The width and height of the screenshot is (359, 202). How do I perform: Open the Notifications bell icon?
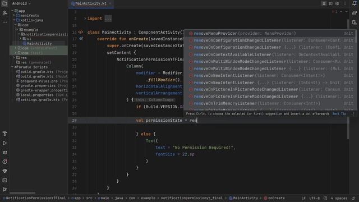pos(354,3)
